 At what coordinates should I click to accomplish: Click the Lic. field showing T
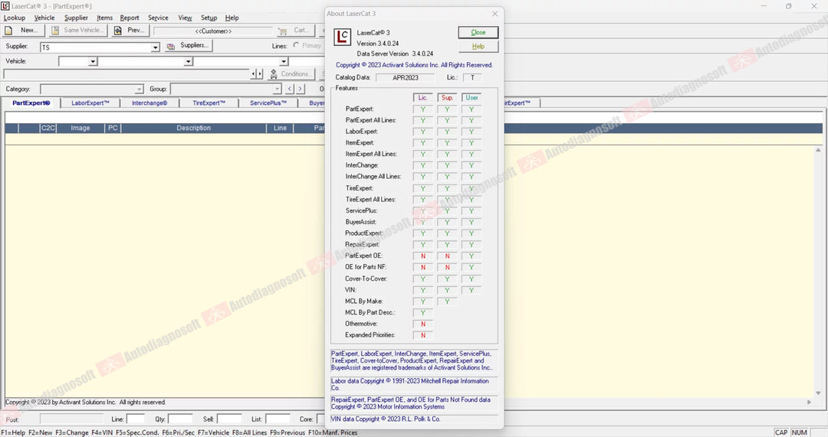coord(472,77)
